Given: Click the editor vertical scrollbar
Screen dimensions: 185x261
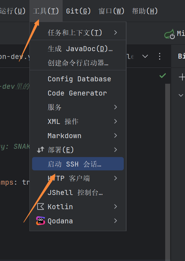Looking at the screenshot, I should [168, 172].
